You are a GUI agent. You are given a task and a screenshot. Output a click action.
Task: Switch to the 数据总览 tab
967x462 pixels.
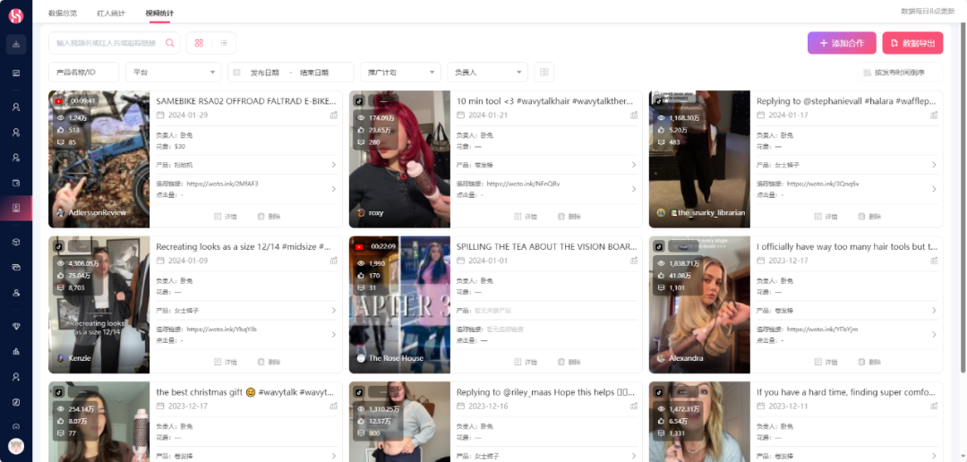click(63, 13)
